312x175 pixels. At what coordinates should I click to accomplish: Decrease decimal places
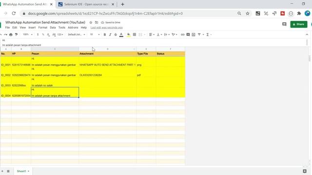(x=48, y=35)
